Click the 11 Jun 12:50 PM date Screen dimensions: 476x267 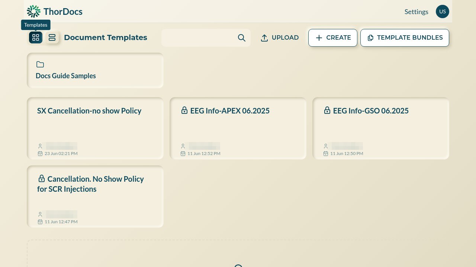tap(347, 154)
